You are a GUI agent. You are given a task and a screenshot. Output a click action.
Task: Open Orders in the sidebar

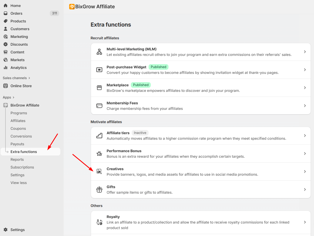[16, 13]
